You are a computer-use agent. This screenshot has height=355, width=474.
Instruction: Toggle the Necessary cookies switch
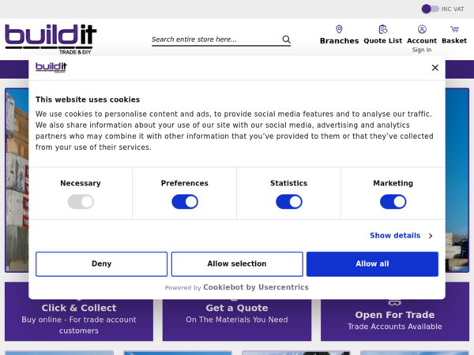tap(81, 202)
